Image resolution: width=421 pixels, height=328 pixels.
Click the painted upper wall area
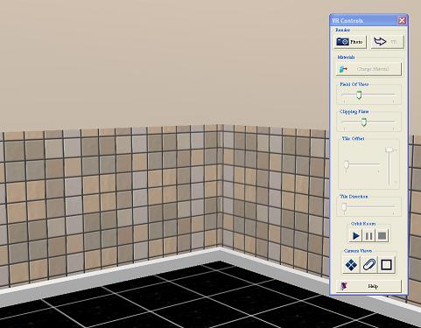coord(164,61)
